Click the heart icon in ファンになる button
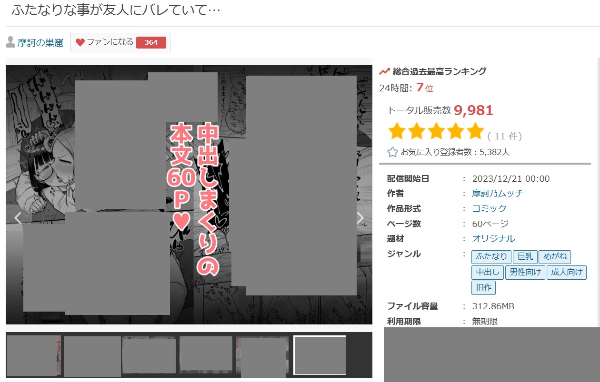Image resolution: width=600 pixels, height=382 pixels. pos(80,42)
